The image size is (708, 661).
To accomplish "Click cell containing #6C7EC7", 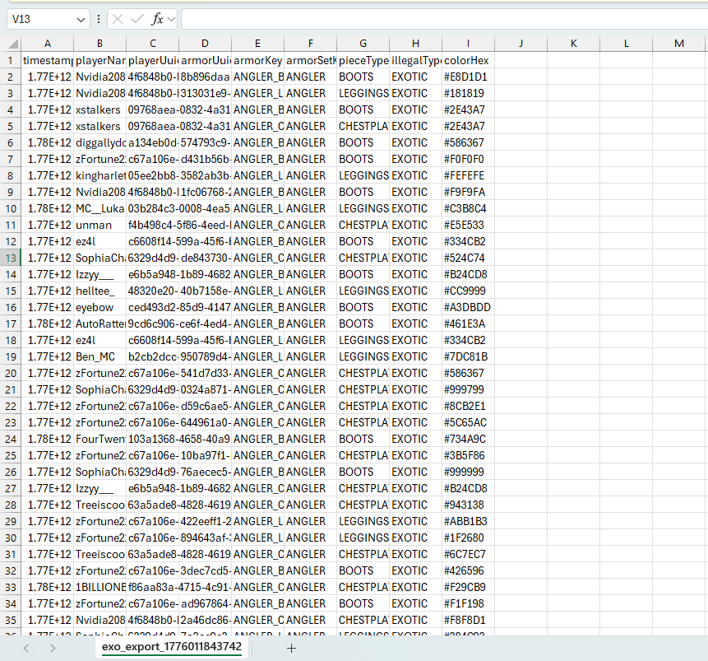I will click(468, 554).
